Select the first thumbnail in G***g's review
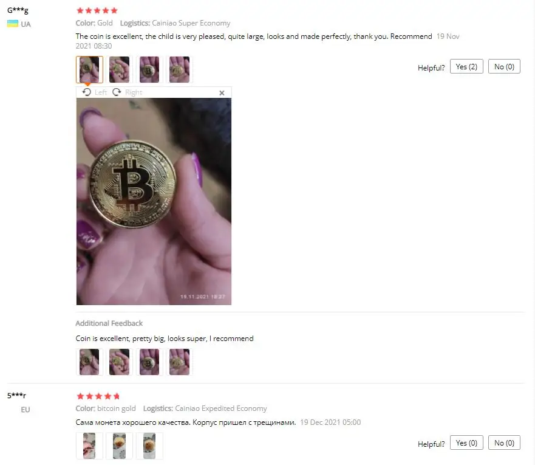 89,70
